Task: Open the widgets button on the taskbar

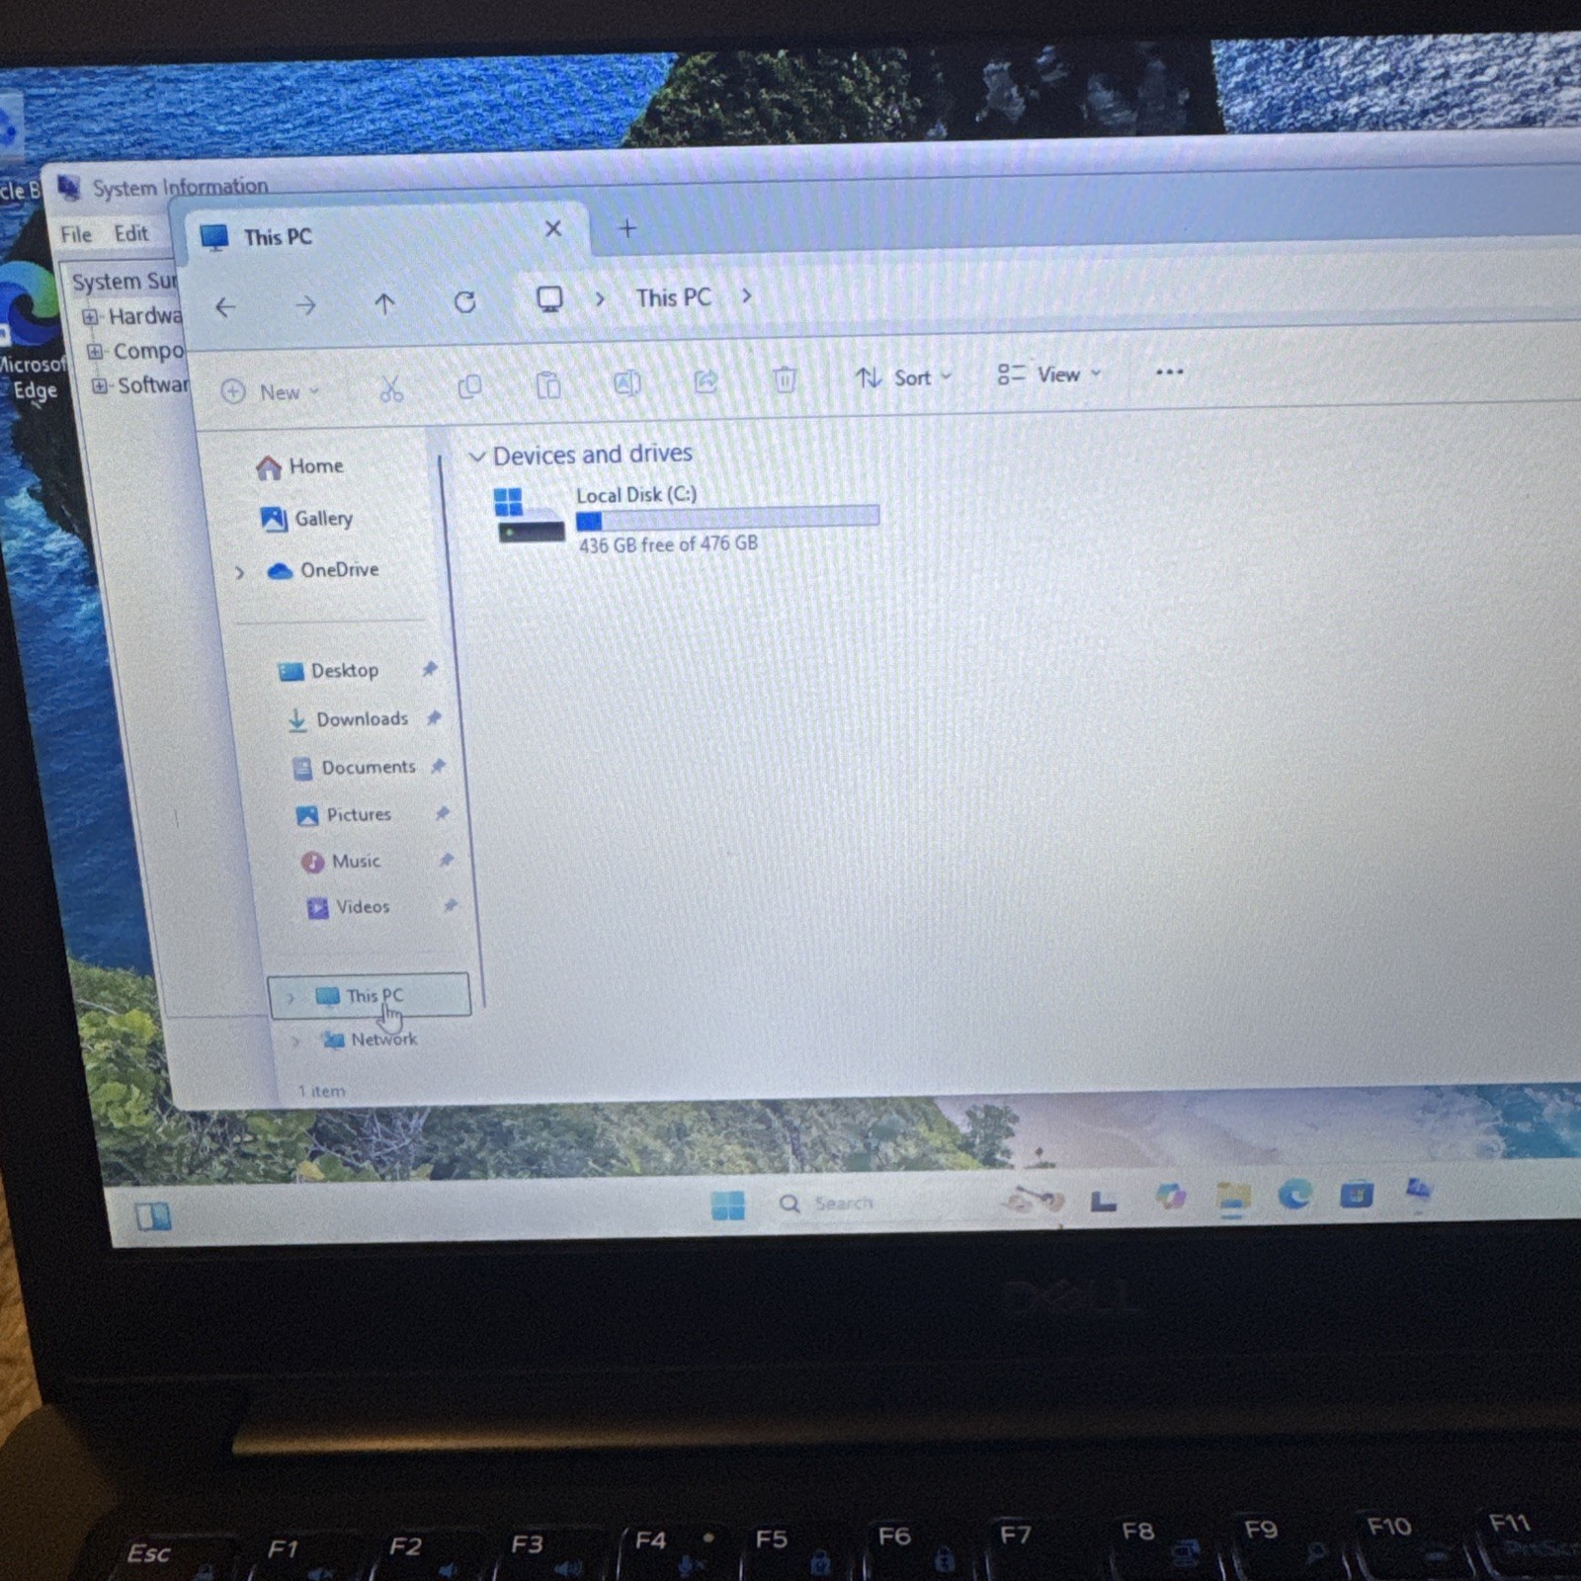Action: [x=153, y=1216]
